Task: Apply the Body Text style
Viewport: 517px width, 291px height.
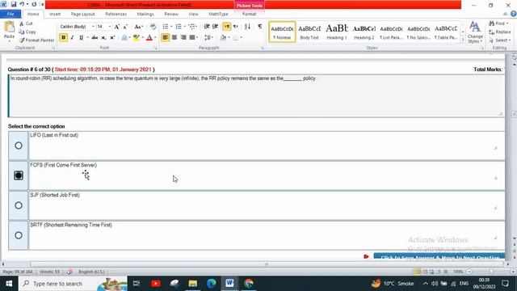Action: (x=309, y=32)
